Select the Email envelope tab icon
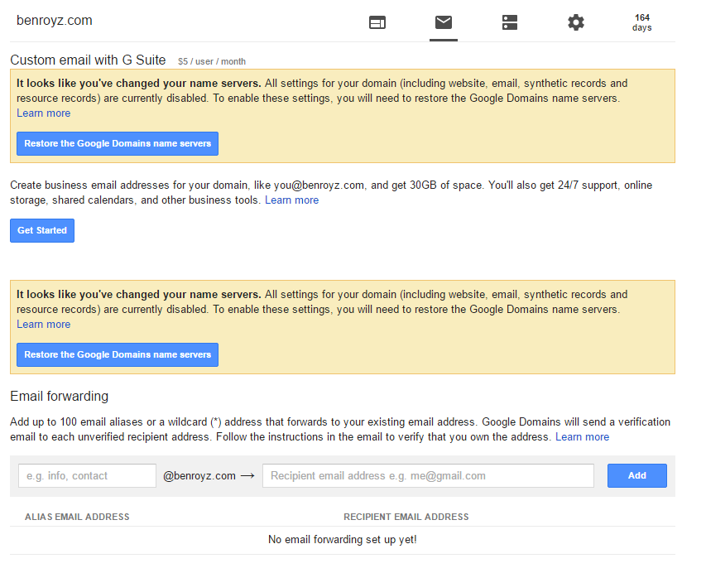 click(444, 22)
